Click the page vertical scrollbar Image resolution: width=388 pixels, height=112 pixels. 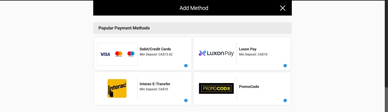pyautogui.click(x=386, y=43)
